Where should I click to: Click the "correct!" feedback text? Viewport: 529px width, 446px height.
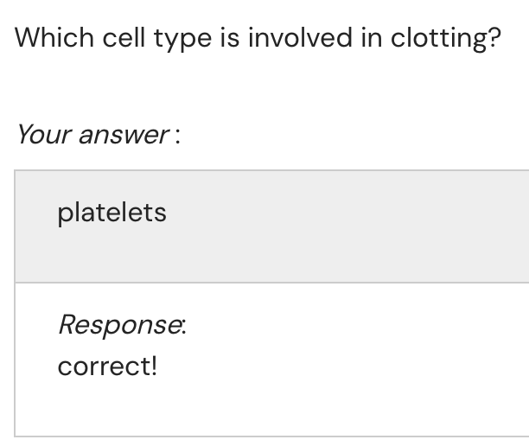tap(107, 366)
